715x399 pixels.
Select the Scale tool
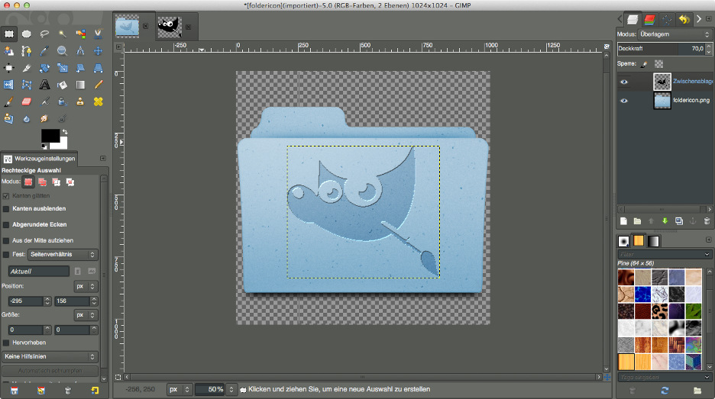pos(62,68)
